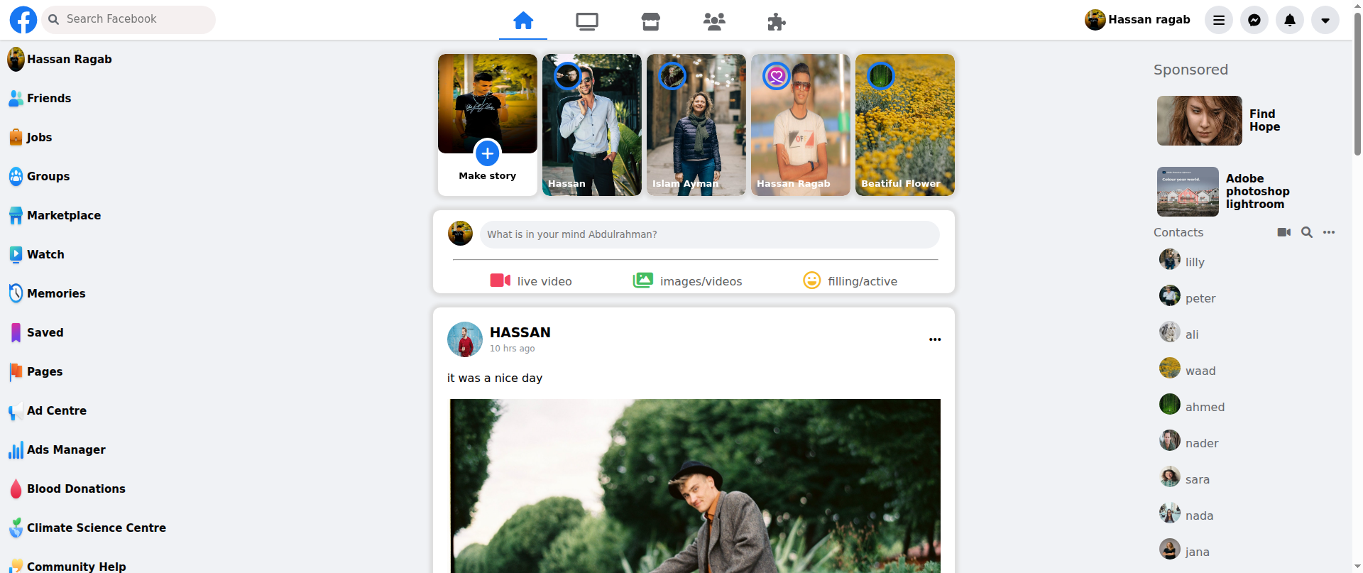Click the What is in your mind field

pyautogui.click(x=709, y=234)
